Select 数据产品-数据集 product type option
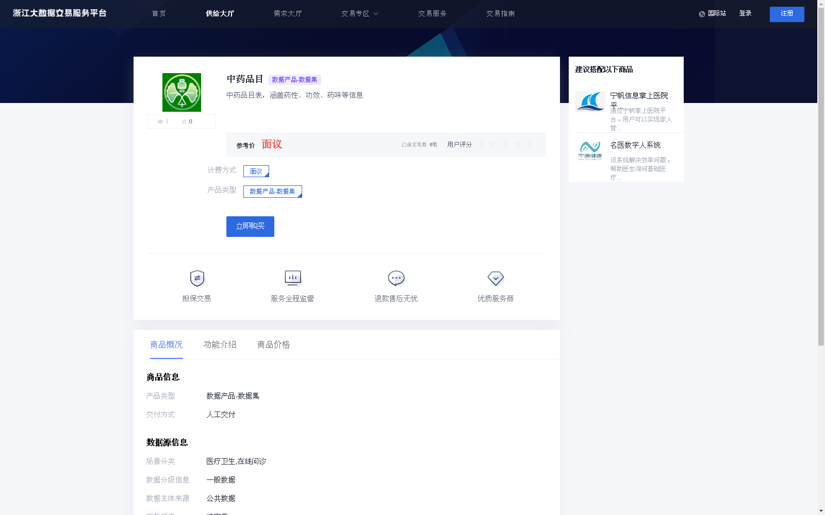The height and width of the screenshot is (515, 825). pos(273,192)
